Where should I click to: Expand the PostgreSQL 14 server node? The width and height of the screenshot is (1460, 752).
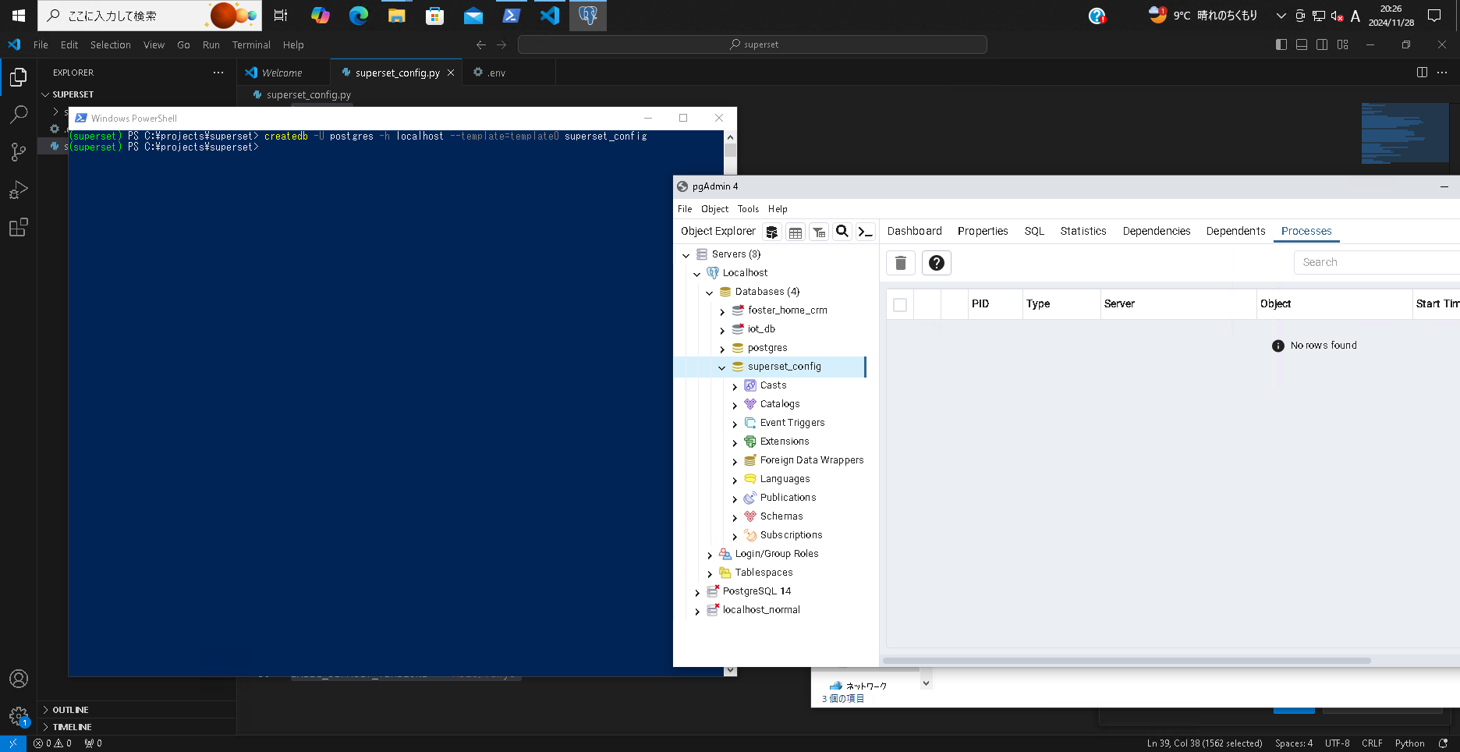pyautogui.click(x=697, y=592)
